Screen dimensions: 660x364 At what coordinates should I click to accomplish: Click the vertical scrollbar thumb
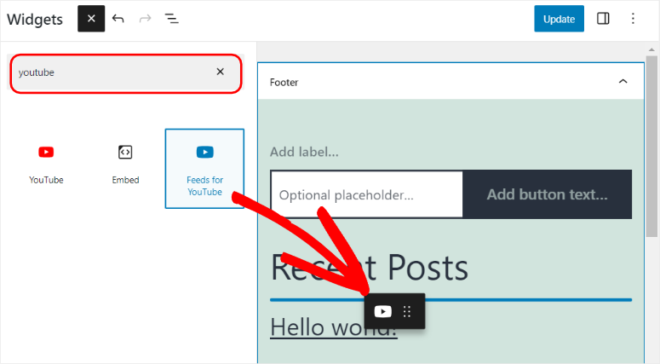point(651,146)
